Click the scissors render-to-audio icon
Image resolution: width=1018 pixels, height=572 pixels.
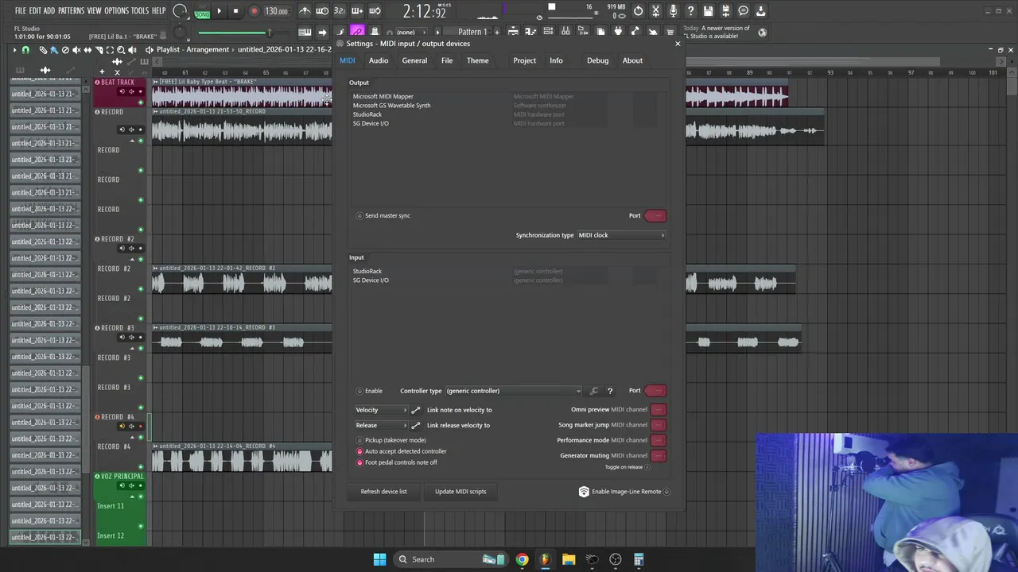tap(655, 11)
